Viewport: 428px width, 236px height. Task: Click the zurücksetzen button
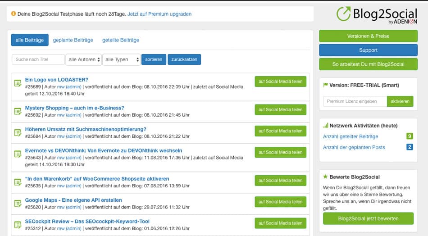click(184, 59)
